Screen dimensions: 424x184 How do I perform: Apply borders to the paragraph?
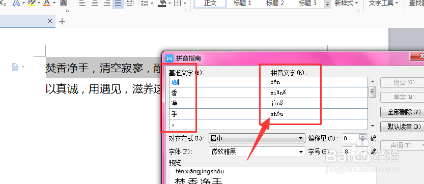coord(177,3)
